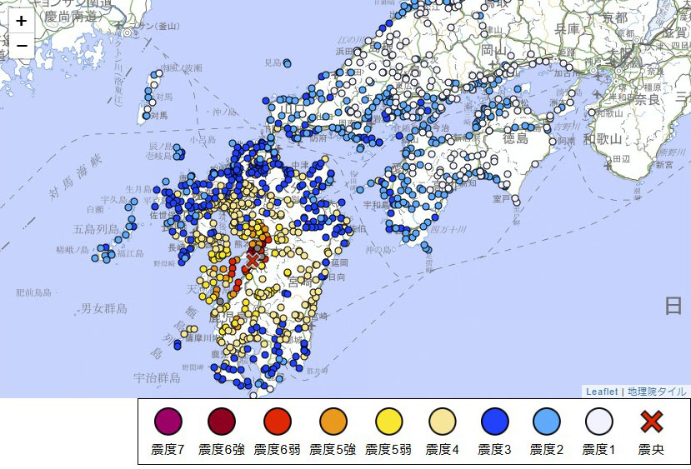Open the Leaflet attribution link
Screen dimensions: 691x469
(602, 392)
